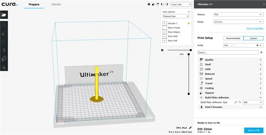Image resolution: width=266 pixels, height=135 pixels.
Task: Click the 9.0 x 9.0 x 100.0 mm dimensions
Action: 180,132
